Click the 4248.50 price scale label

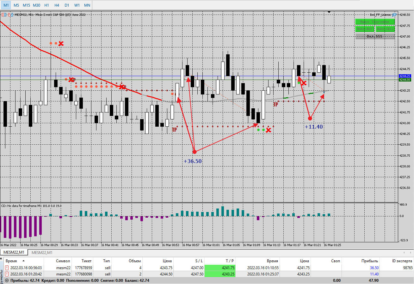coord(405,15)
